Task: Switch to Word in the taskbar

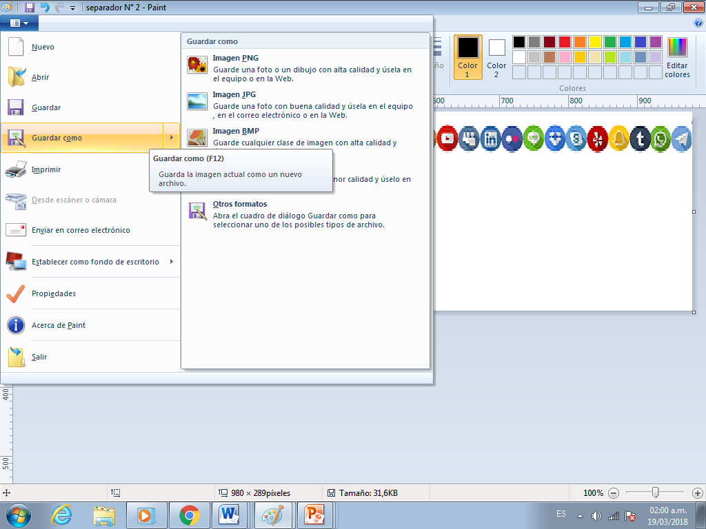Action: point(230,515)
